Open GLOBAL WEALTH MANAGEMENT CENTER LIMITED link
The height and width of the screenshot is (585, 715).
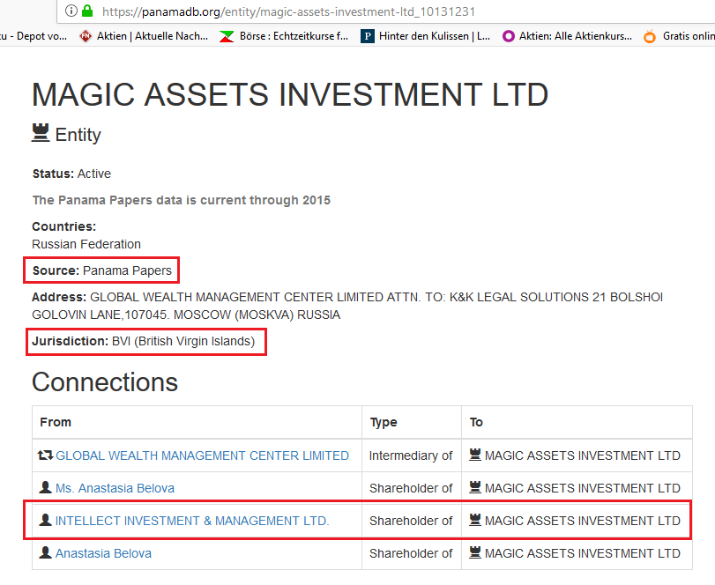[202, 455]
